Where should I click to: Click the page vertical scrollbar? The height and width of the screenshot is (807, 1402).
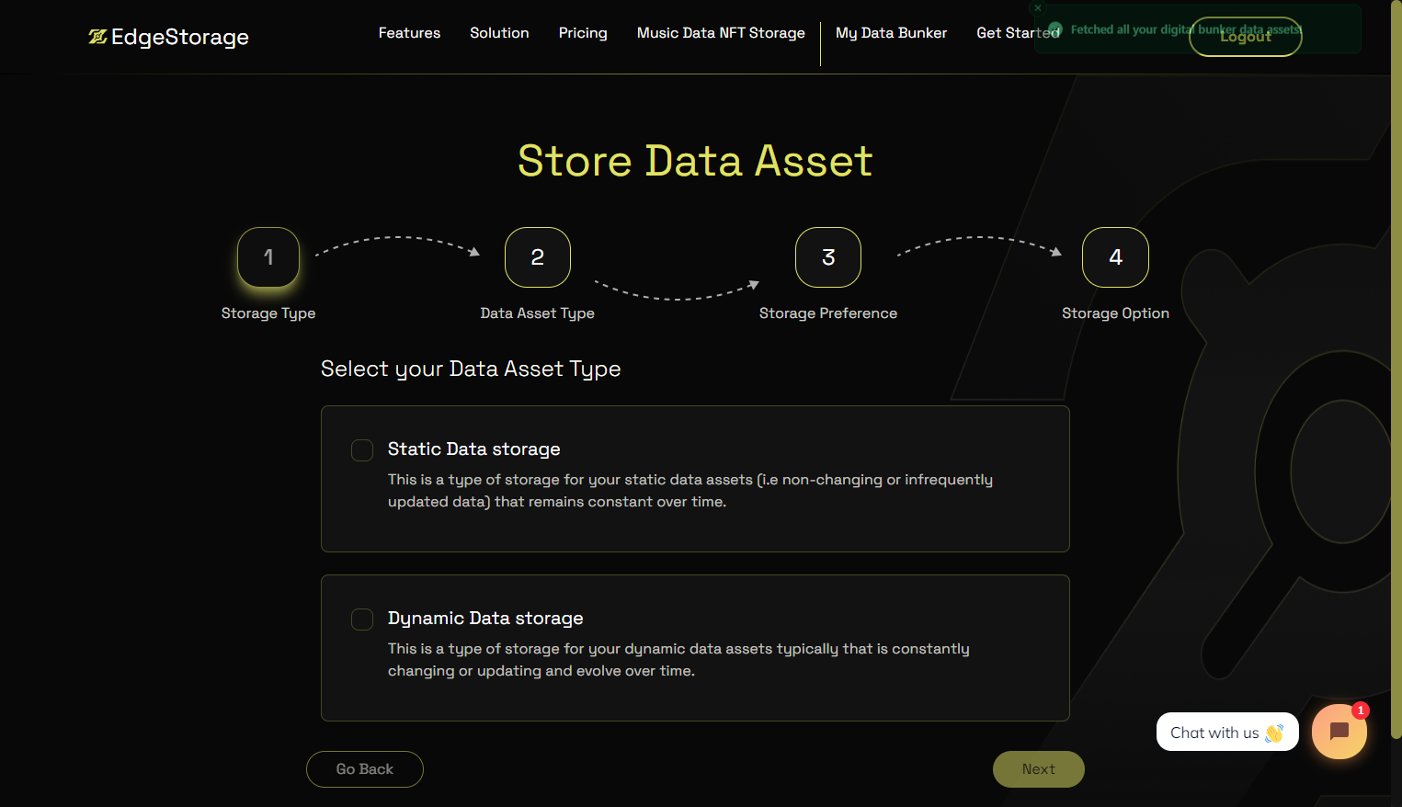click(x=1396, y=368)
